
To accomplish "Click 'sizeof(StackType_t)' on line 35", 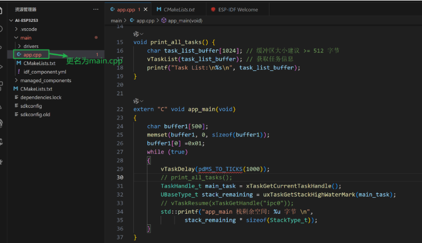I will (x=280, y=221).
